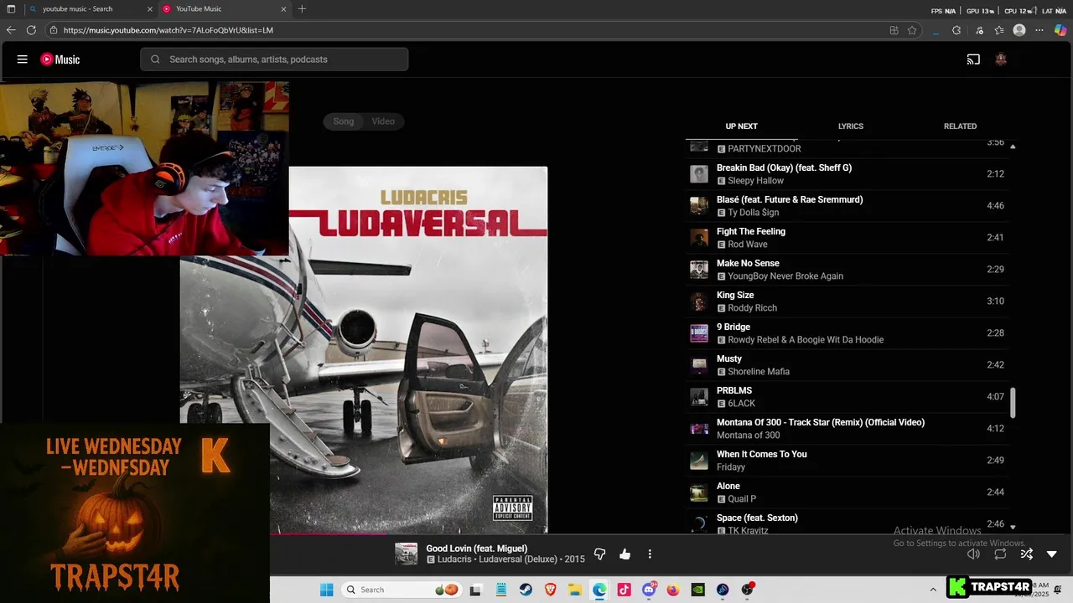The width and height of the screenshot is (1073, 603).
Task: Open the browser profile avatar
Action: point(1019,30)
